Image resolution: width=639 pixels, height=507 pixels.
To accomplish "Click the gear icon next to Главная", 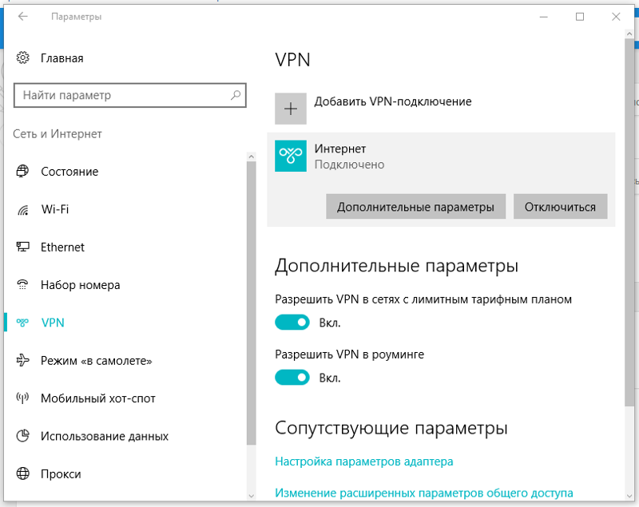I will [x=23, y=57].
